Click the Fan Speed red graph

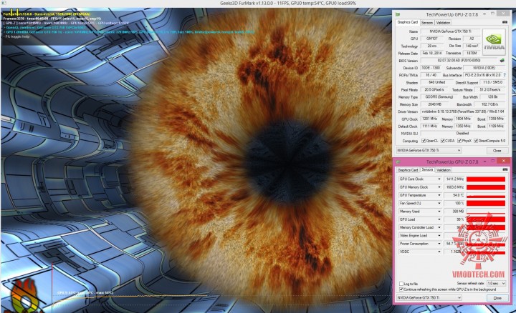(486, 204)
